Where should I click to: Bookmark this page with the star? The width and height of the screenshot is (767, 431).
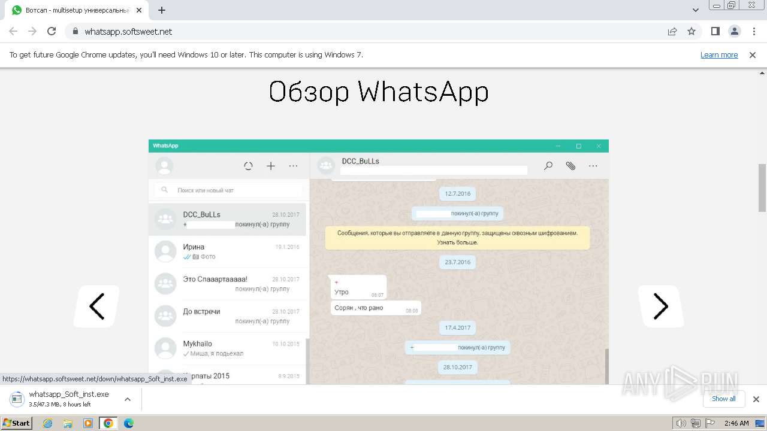pyautogui.click(x=691, y=31)
